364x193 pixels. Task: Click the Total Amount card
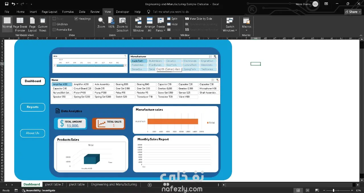tap(71, 124)
